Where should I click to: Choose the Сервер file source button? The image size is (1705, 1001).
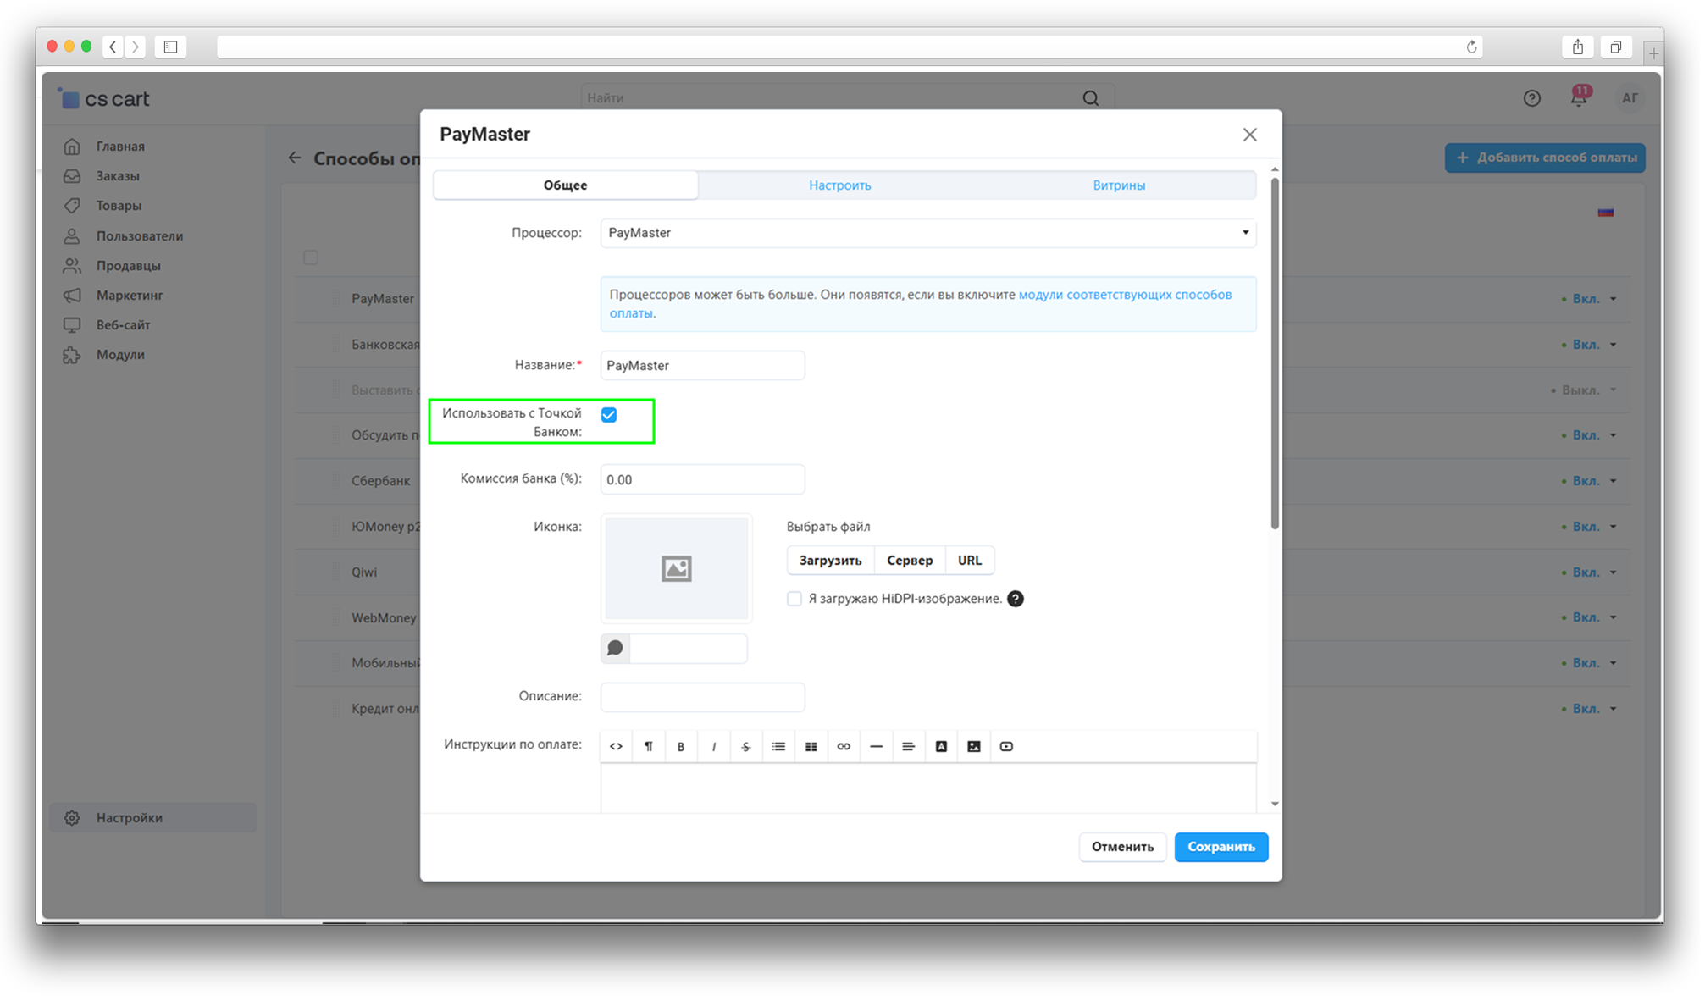[x=910, y=560]
